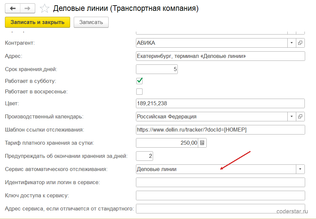The width and height of the screenshot is (316, 219).
Task: Expand the Производственный календарь dropdown
Action: (292, 116)
